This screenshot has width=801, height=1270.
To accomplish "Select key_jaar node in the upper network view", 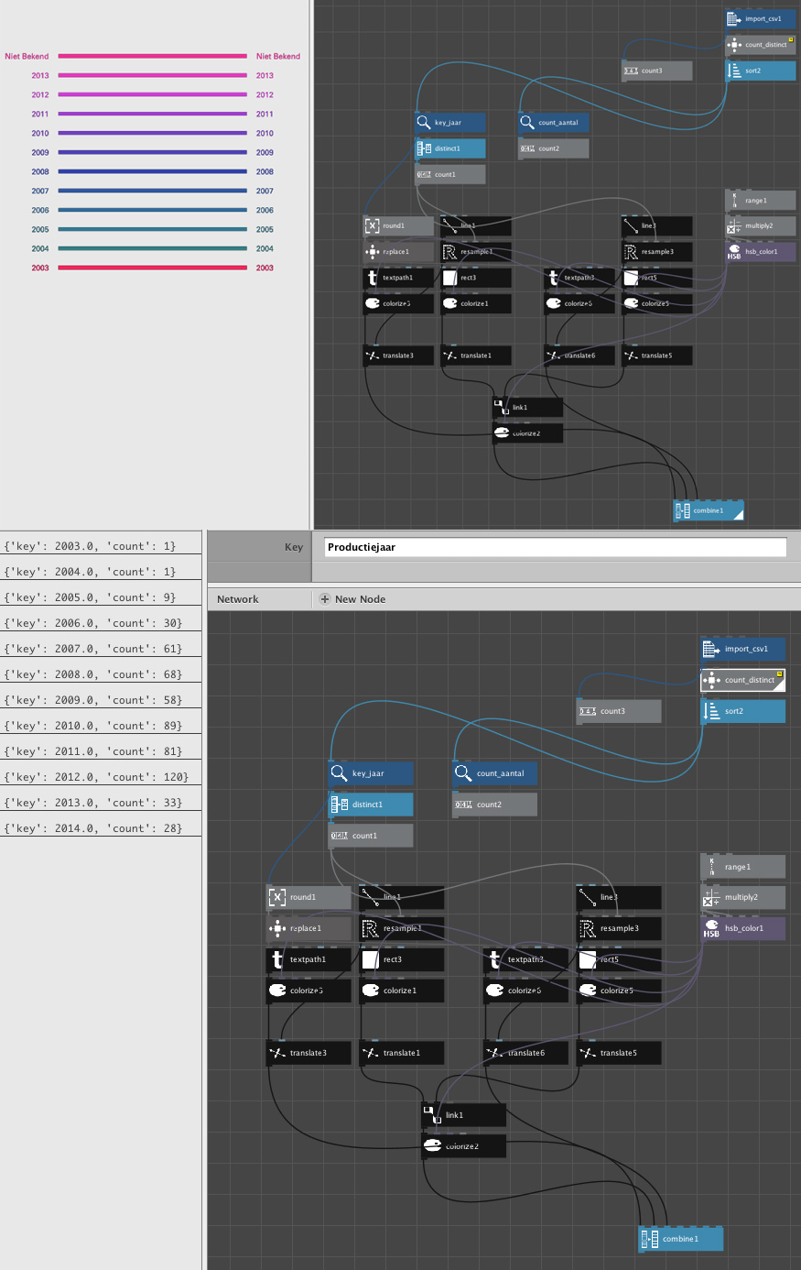I will click(x=450, y=122).
